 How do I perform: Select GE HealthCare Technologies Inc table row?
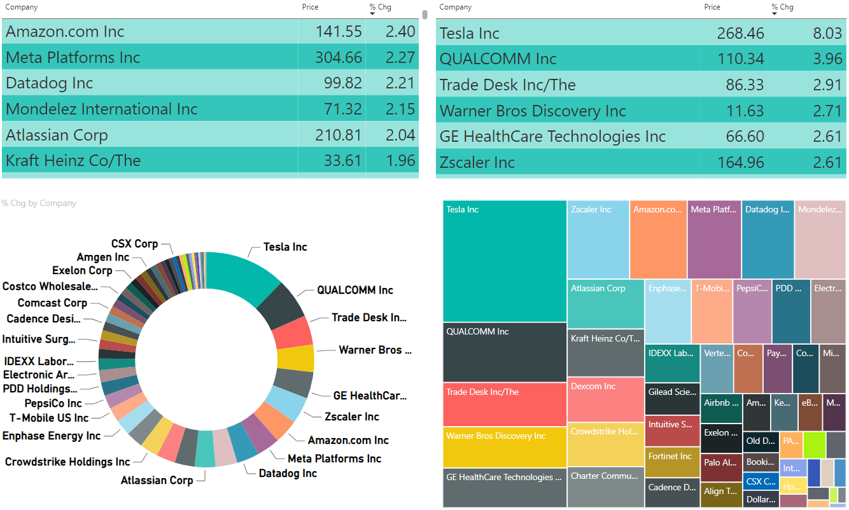(642, 136)
